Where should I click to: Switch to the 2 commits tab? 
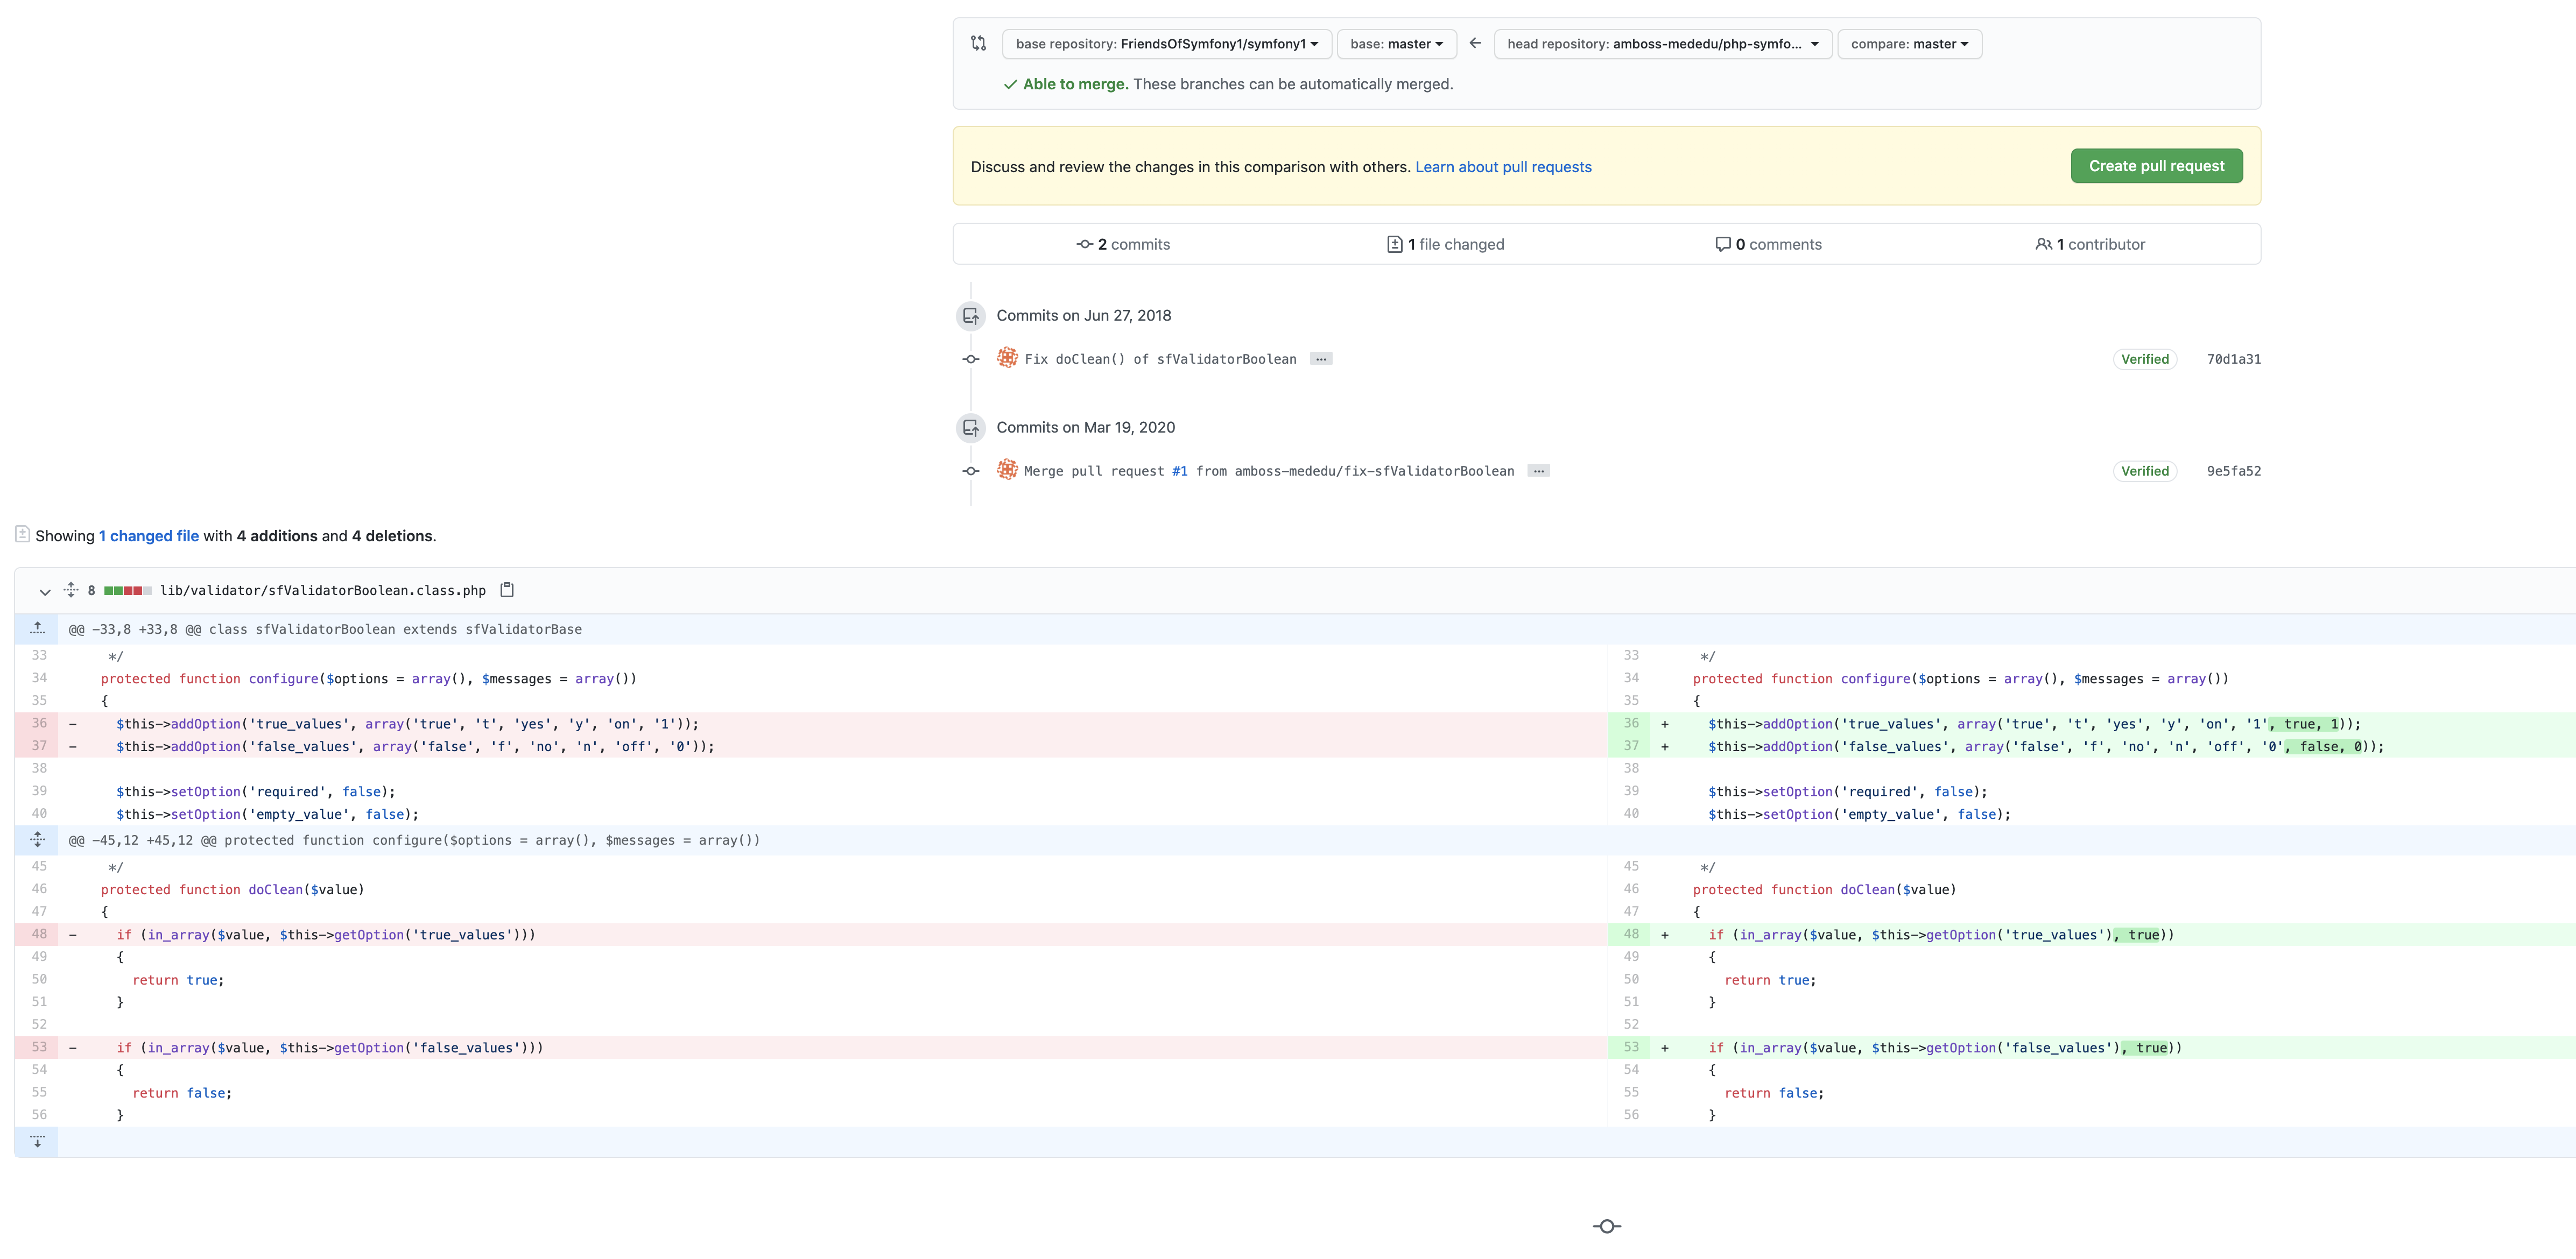(x=1123, y=244)
